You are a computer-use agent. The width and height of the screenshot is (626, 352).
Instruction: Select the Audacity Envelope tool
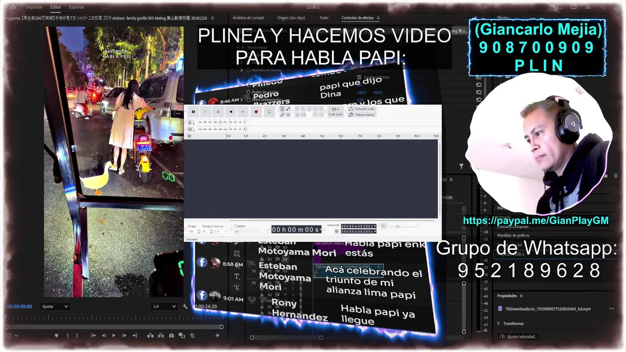(x=288, y=109)
